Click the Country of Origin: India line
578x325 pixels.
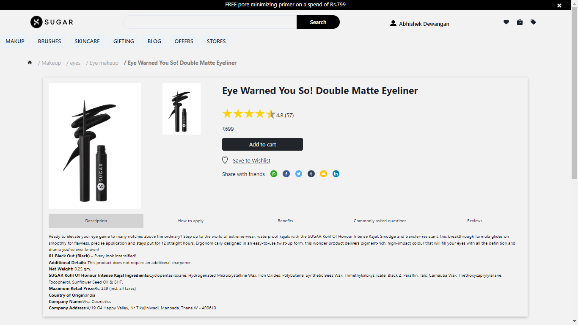(x=72, y=295)
